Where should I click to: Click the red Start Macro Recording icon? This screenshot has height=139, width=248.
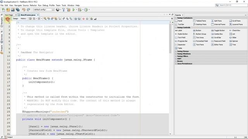tap(84, 19)
